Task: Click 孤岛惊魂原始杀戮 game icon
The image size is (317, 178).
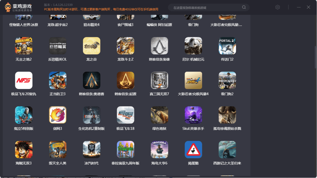Action: coord(227,115)
